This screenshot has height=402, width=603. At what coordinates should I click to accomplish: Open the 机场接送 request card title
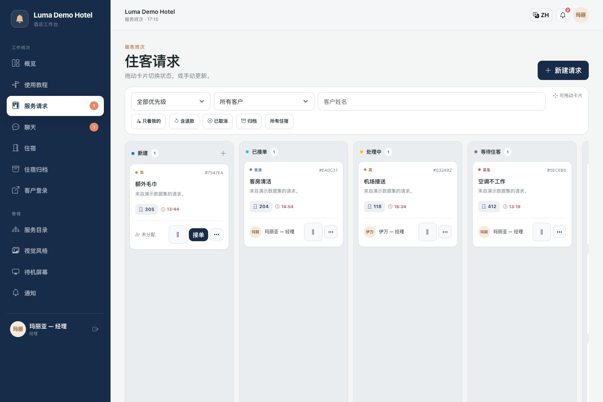[x=375, y=181]
